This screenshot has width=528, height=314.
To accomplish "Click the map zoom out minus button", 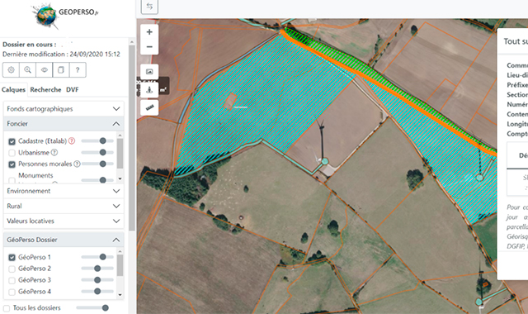I will (149, 47).
